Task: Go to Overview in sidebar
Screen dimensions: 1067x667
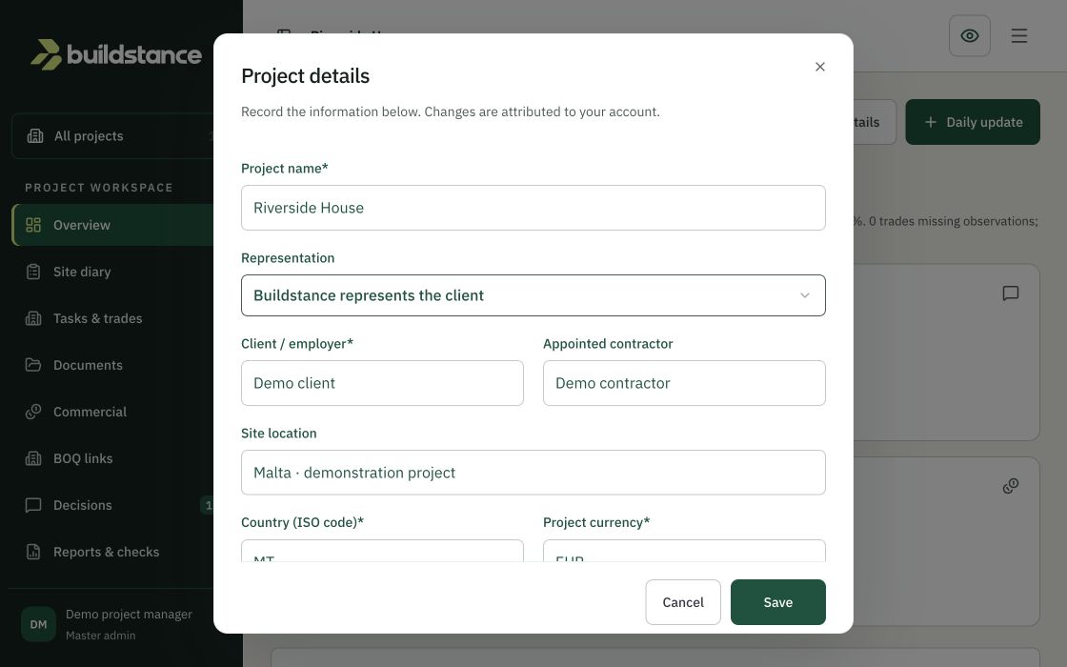Action: tap(113, 225)
